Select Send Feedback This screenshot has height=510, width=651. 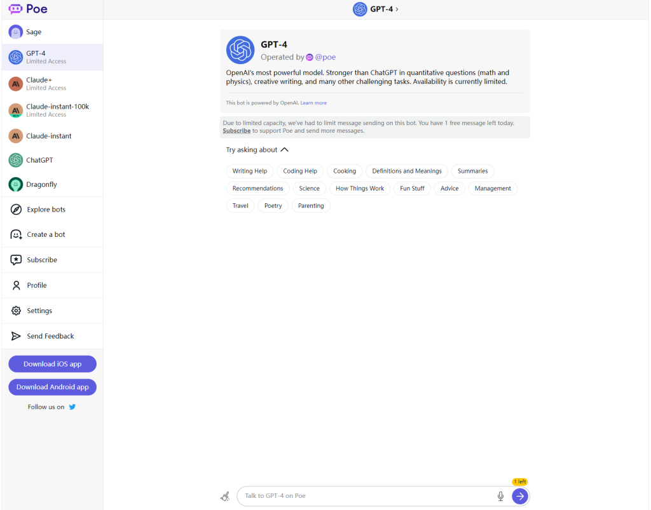click(x=52, y=336)
